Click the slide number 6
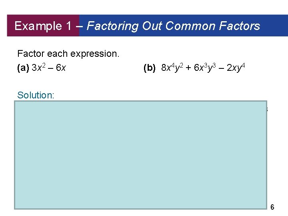The image size is (288, 216). [x=272, y=207]
